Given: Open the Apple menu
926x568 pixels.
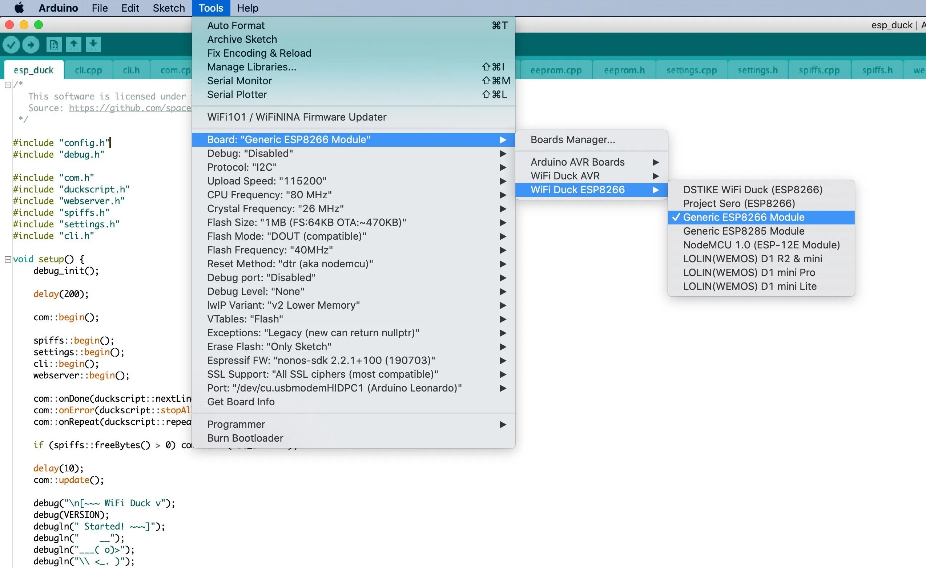Looking at the screenshot, I should pos(19,8).
